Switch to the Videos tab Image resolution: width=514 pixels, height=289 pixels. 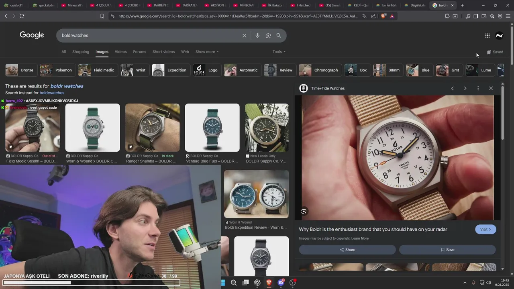(x=120, y=52)
